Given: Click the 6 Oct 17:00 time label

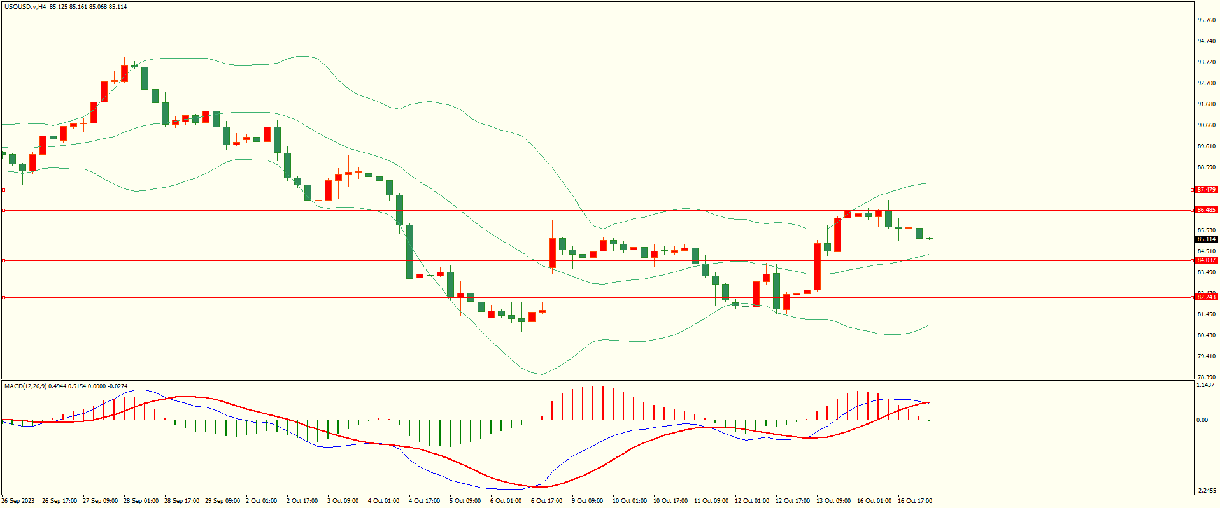Looking at the screenshot, I should click(x=546, y=501).
